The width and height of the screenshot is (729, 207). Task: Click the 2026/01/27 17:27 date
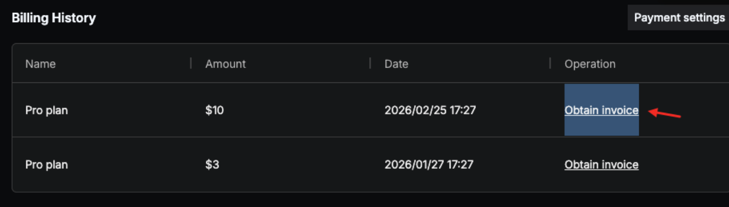(429, 165)
